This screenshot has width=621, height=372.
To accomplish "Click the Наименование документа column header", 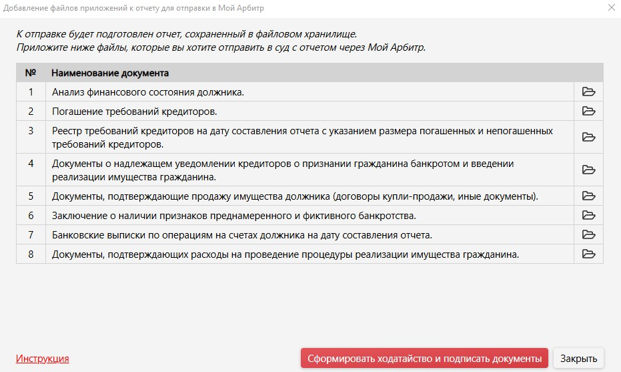I will [110, 73].
